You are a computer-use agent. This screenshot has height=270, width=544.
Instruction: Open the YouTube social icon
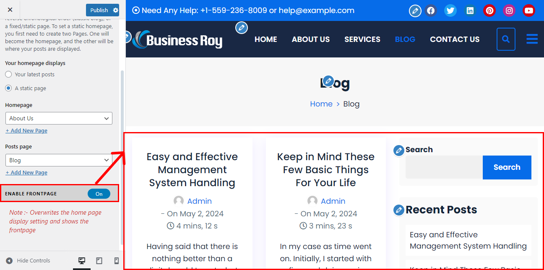(529, 10)
